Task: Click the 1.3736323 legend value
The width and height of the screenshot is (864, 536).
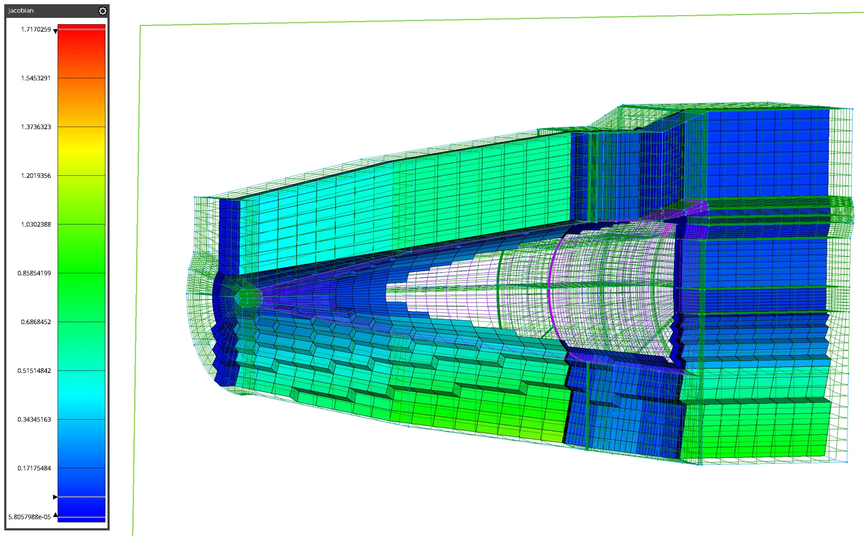Action: tap(36, 127)
